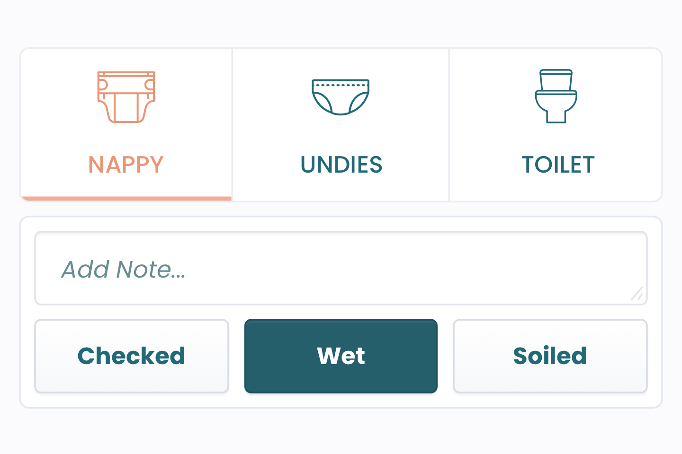Select the orange nappy diaper icon

point(126,97)
